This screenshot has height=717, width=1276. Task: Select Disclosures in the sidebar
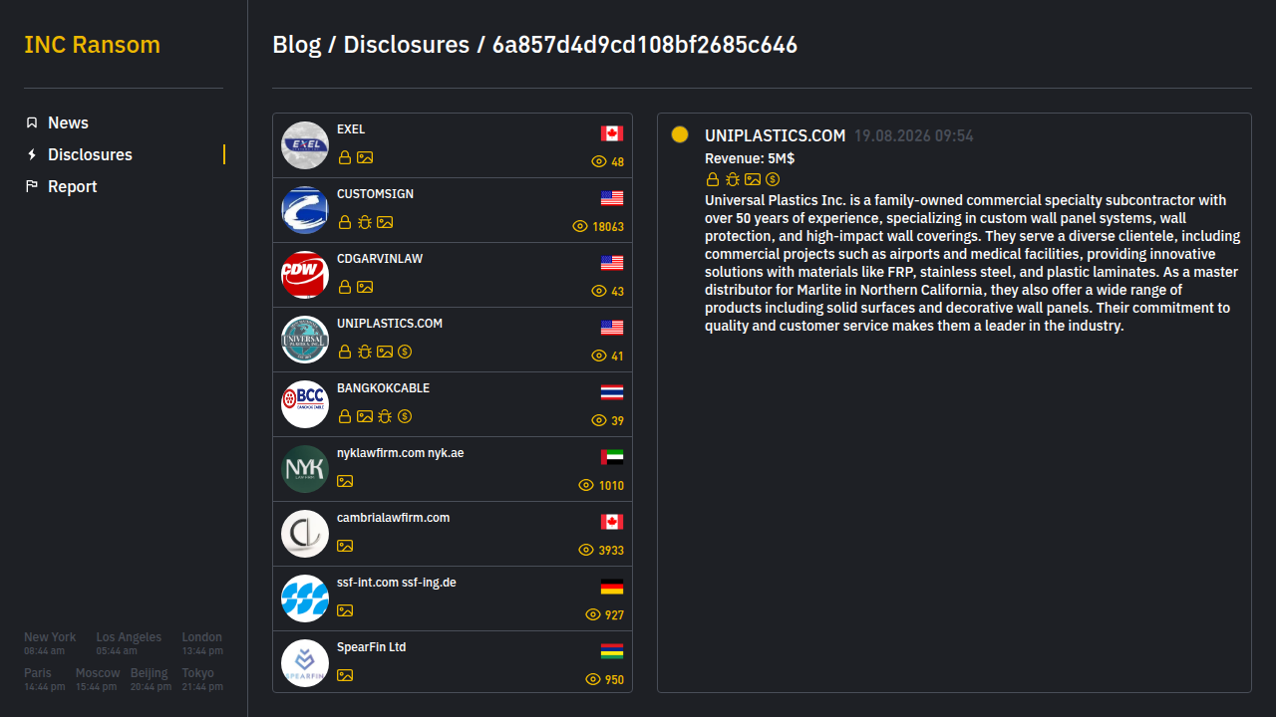point(90,154)
